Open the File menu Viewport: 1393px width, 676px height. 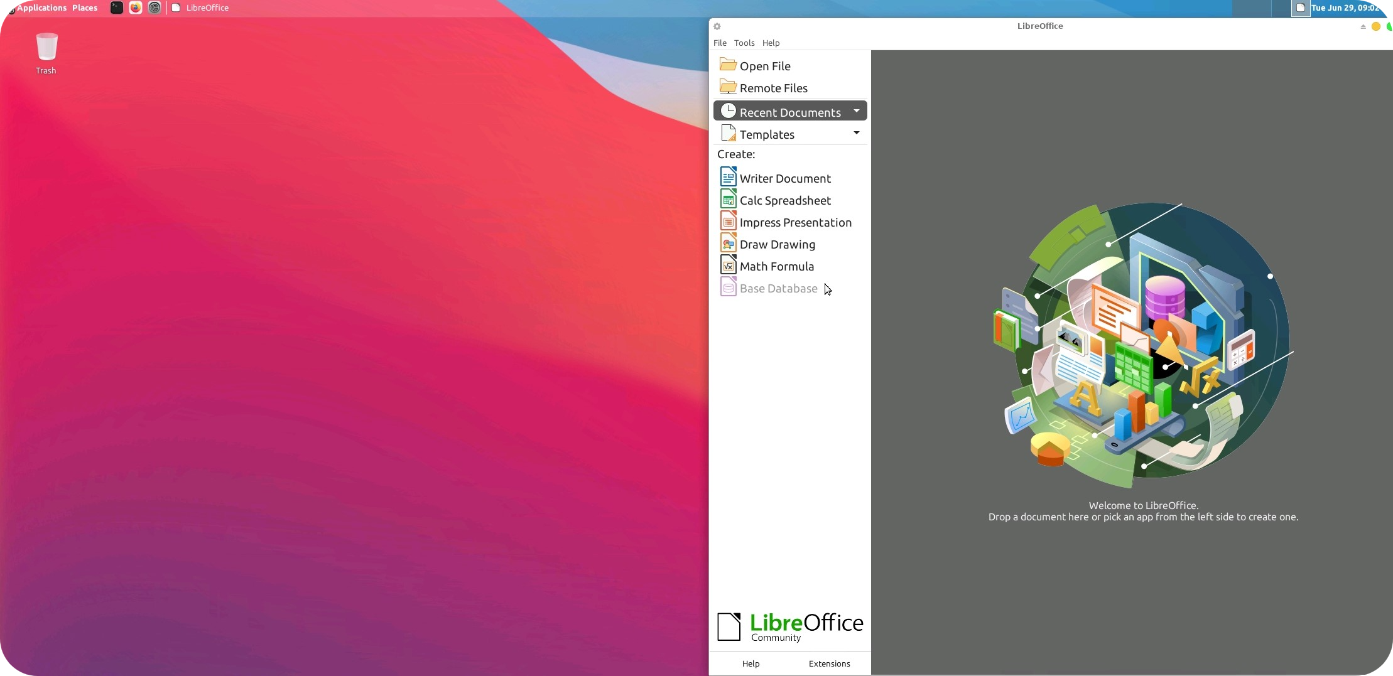(x=720, y=43)
